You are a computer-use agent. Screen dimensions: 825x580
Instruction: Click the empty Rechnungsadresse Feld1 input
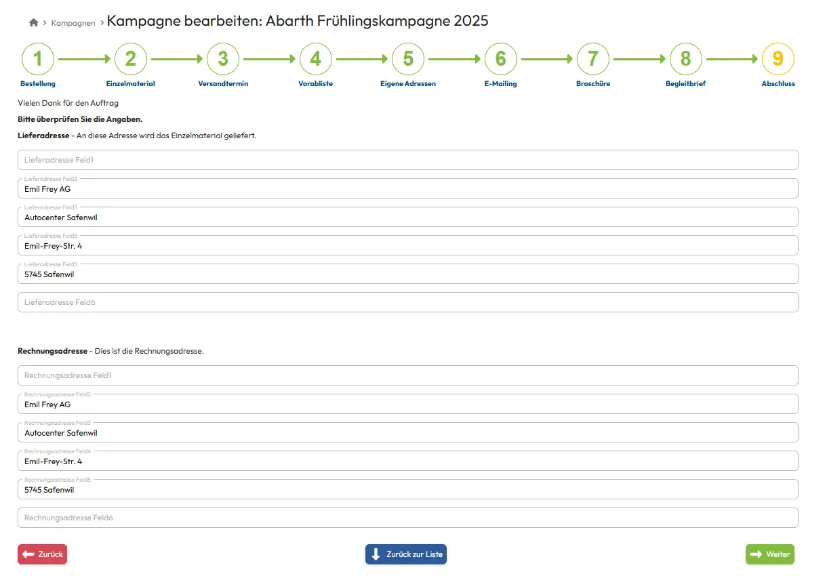[408, 375]
